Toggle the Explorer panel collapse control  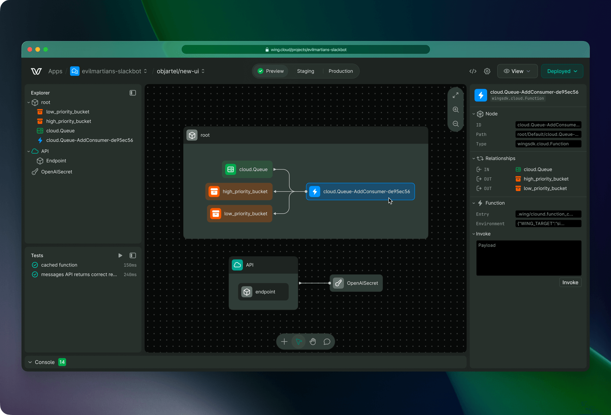(x=132, y=93)
